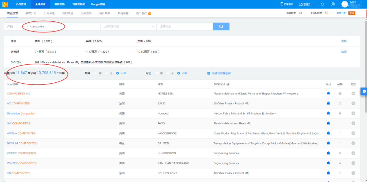Open website icon for VN COMPOSITES
367x182 pixels.
328,173
